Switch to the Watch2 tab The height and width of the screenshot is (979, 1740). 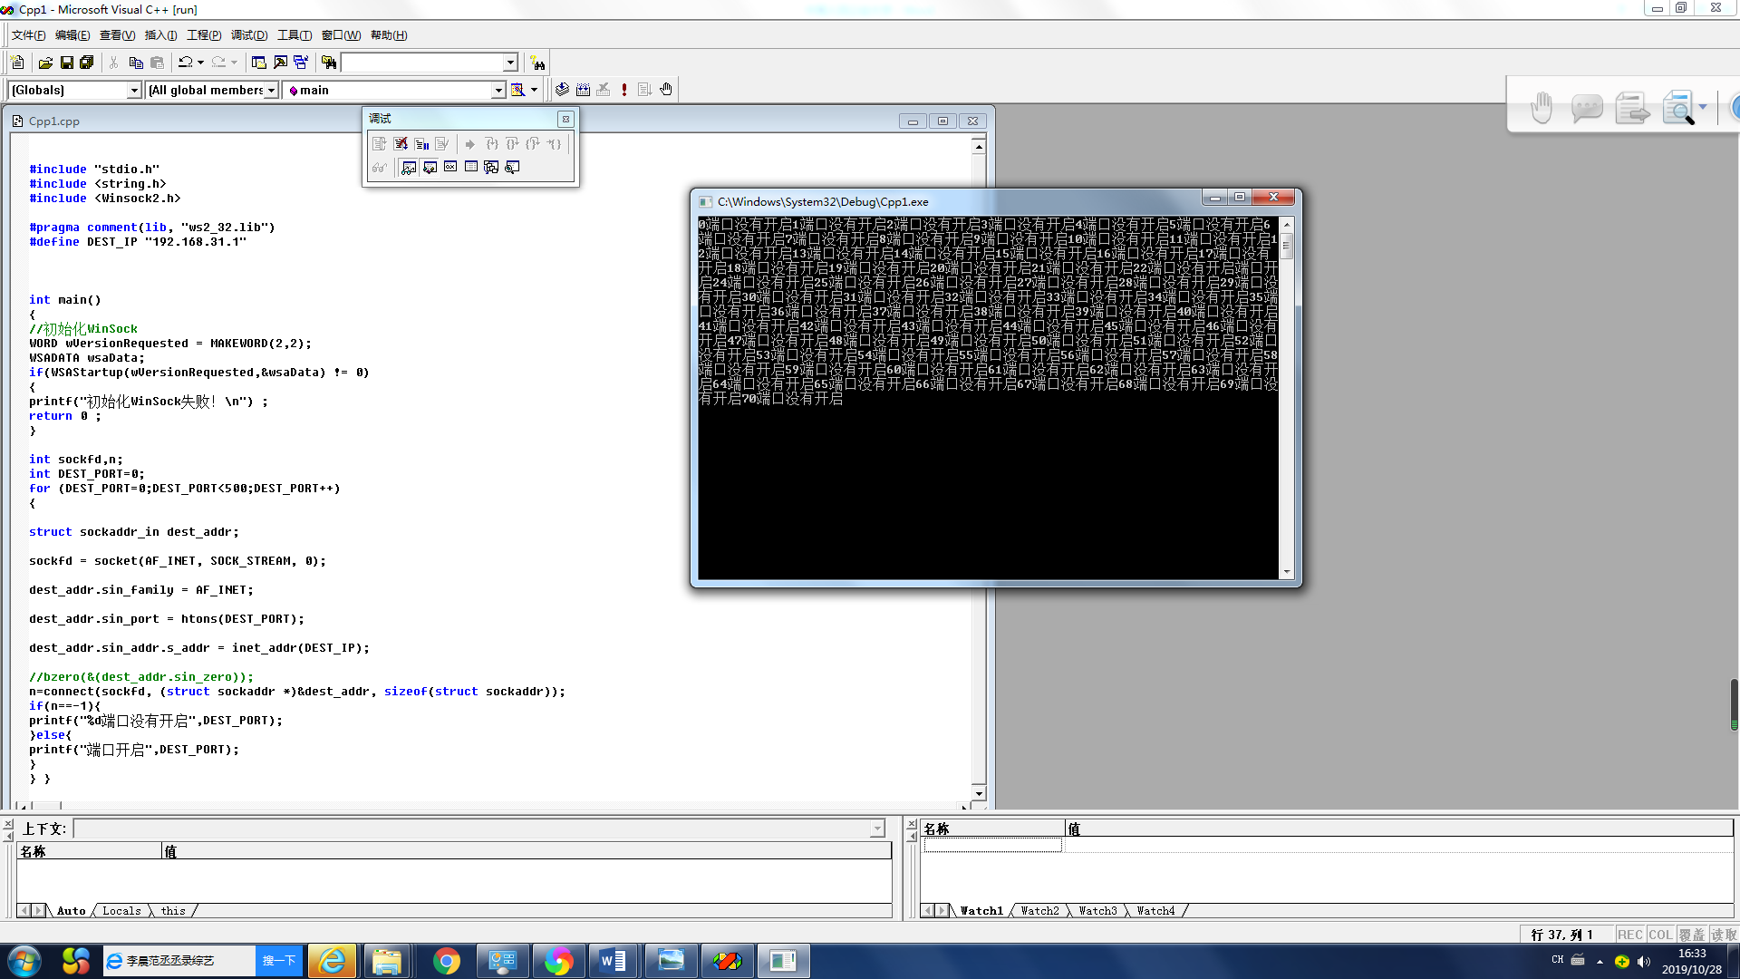point(1039,911)
